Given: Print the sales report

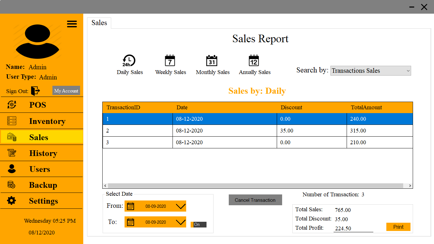Looking at the screenshot, I should point(398,227).
